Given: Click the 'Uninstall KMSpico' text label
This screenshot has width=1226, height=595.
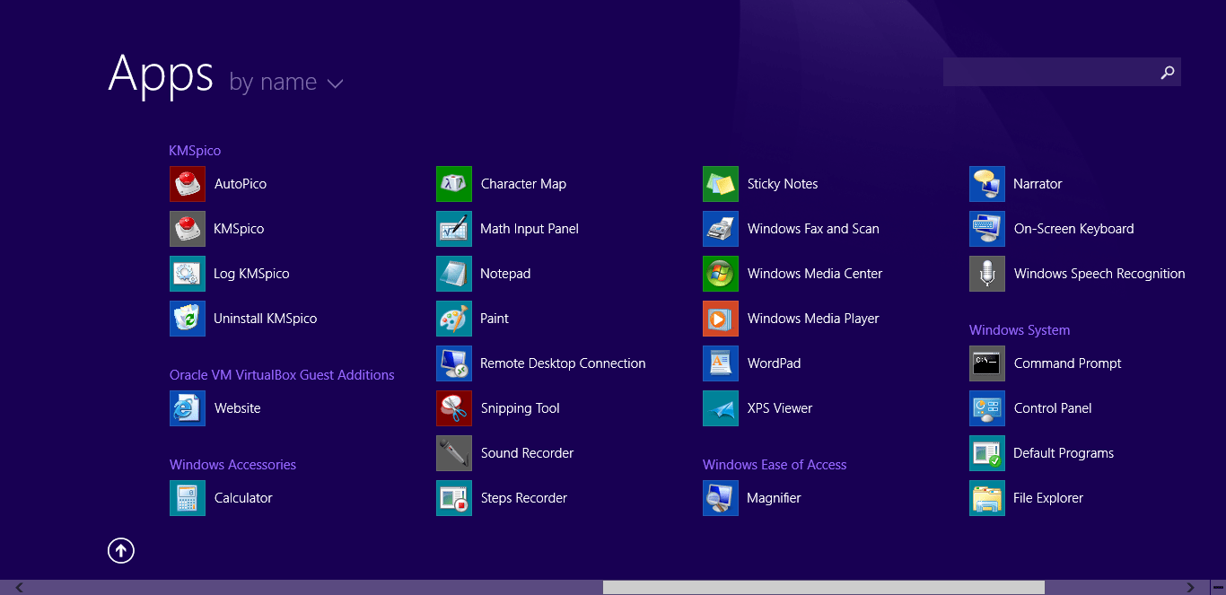Looking at the screenshot, I should (265, 319).
